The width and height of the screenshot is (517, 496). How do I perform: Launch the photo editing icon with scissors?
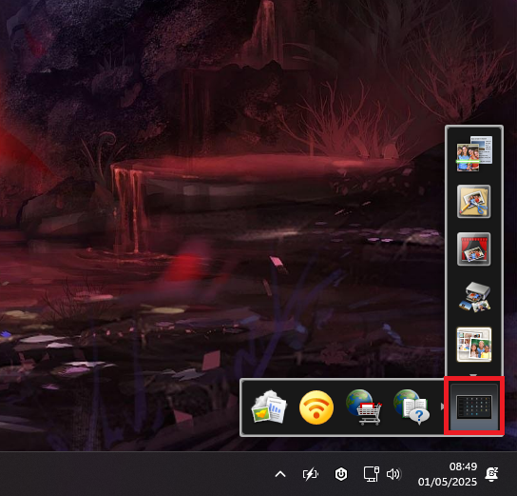point(474,202)
